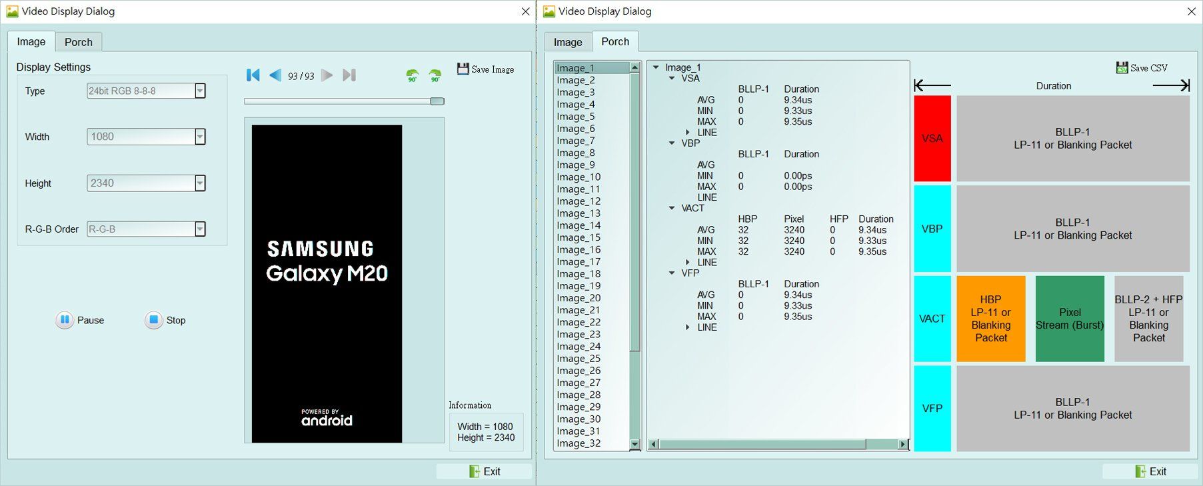
Task: Close the left Video Display Dialog
Action: pos(525,11)
